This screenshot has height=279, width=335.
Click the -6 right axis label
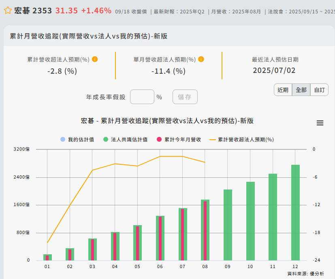315,177
